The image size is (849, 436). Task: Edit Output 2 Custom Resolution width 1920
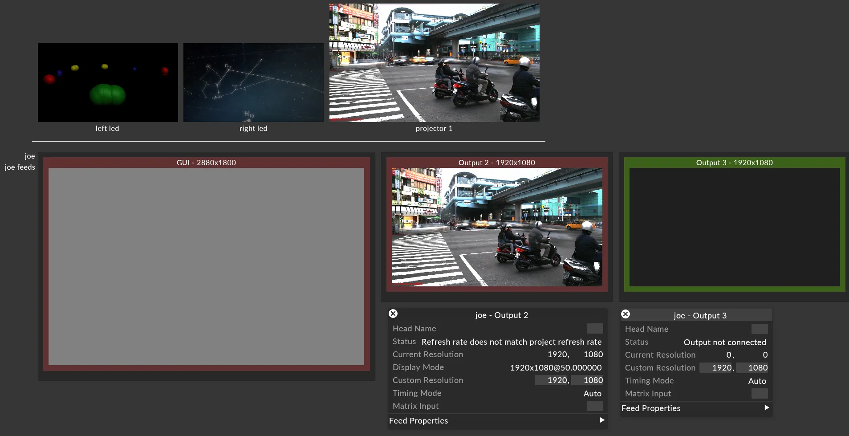coord(552,380)
